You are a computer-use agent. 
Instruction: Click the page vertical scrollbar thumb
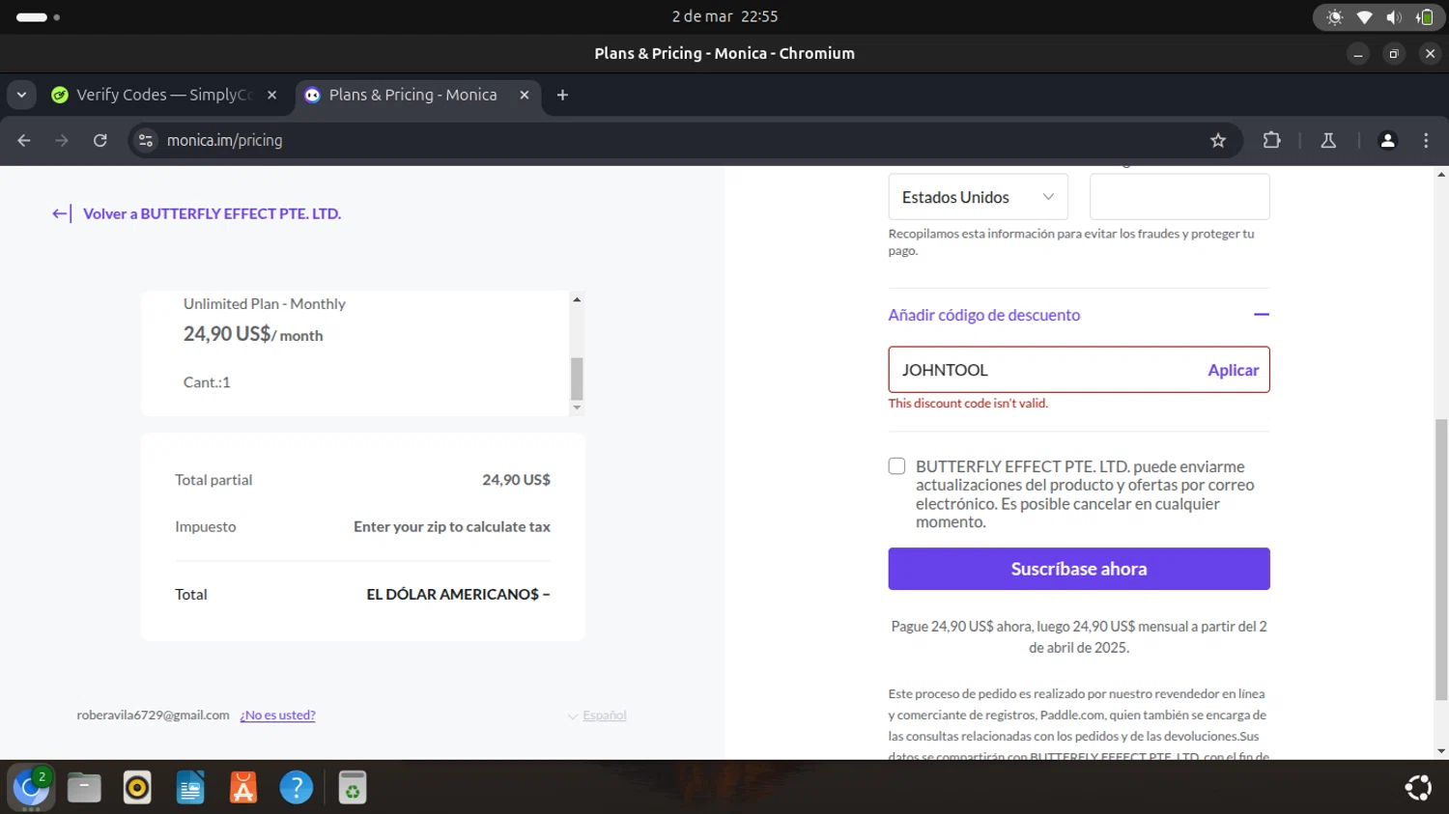1441,560
